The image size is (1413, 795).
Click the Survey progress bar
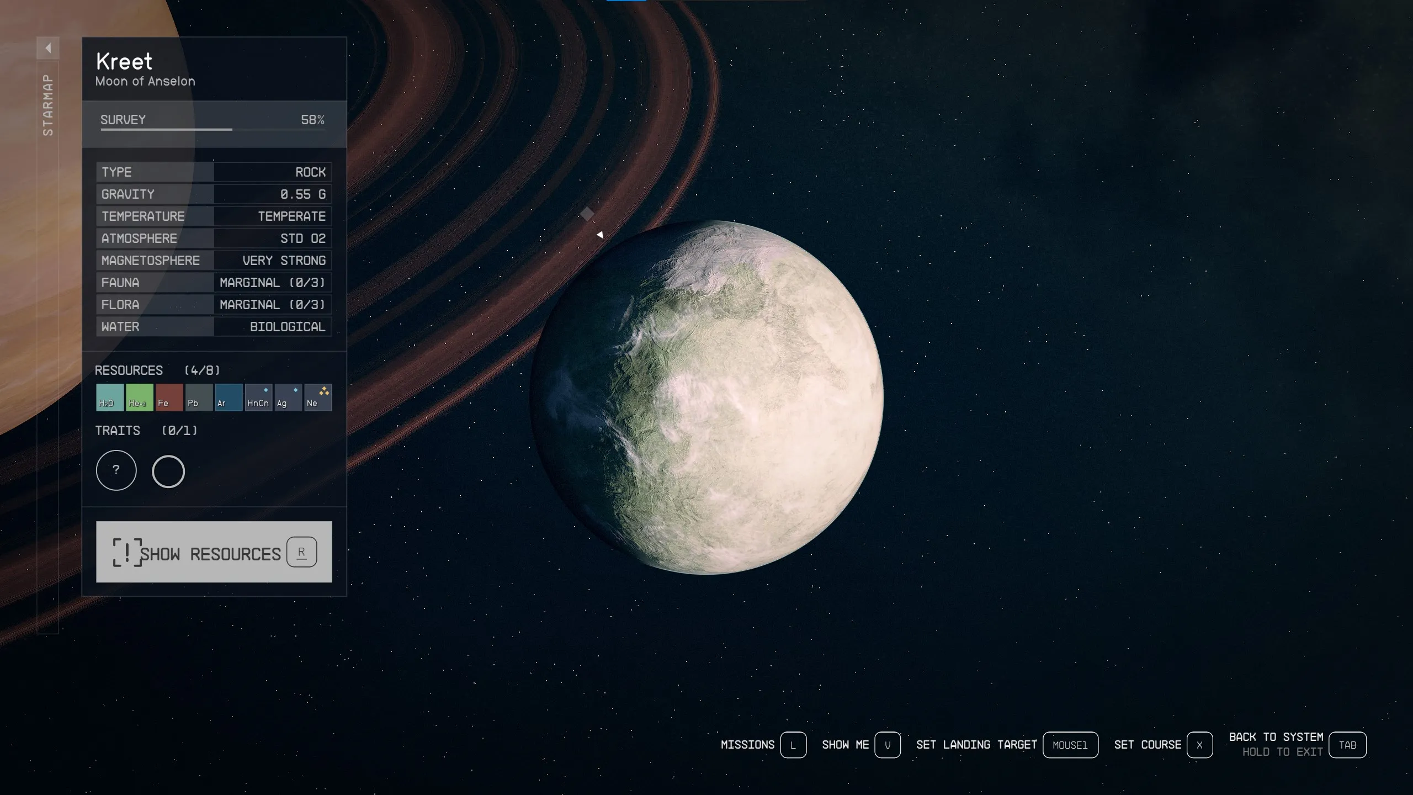[213, 130]
